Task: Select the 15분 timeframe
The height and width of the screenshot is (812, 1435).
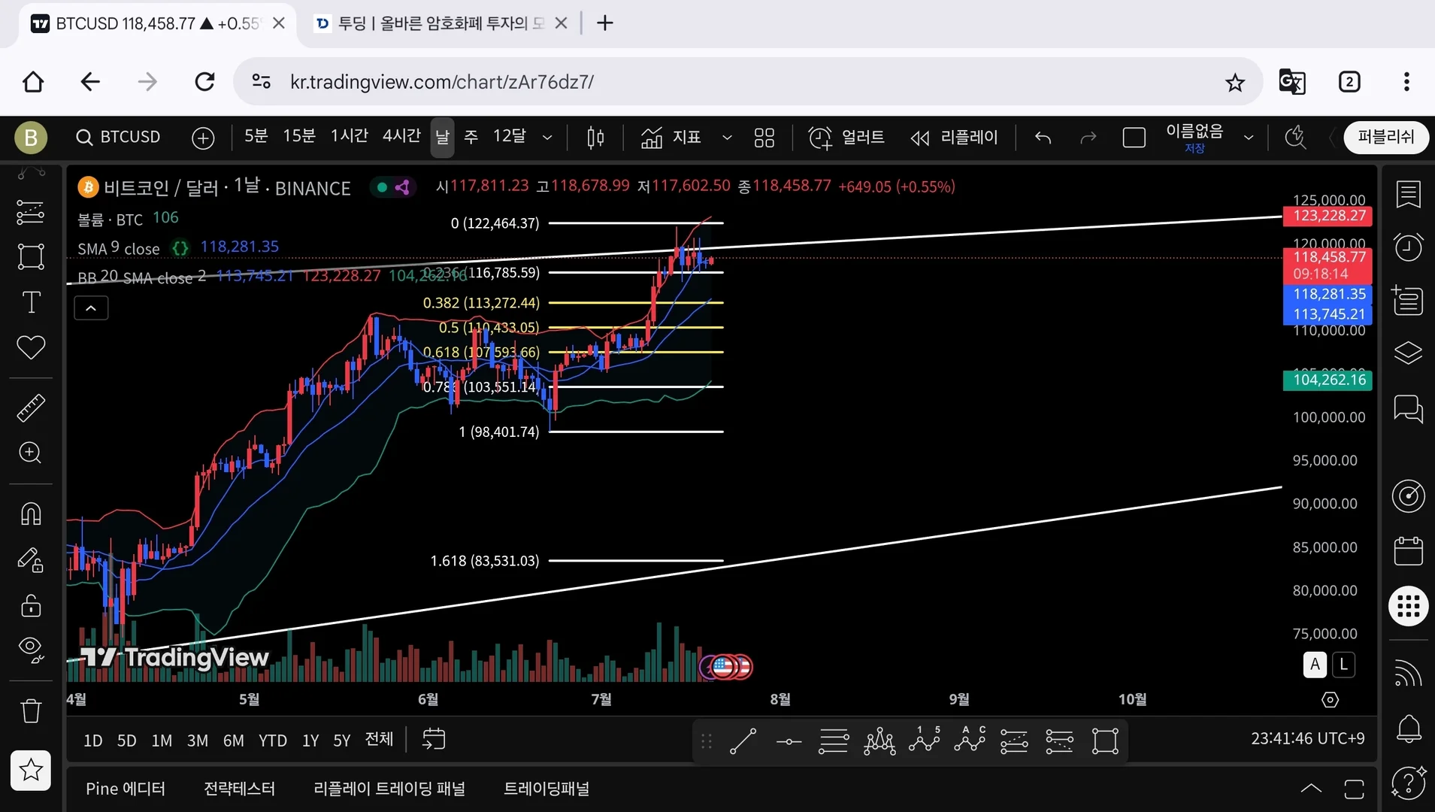Action: [299, 136]
